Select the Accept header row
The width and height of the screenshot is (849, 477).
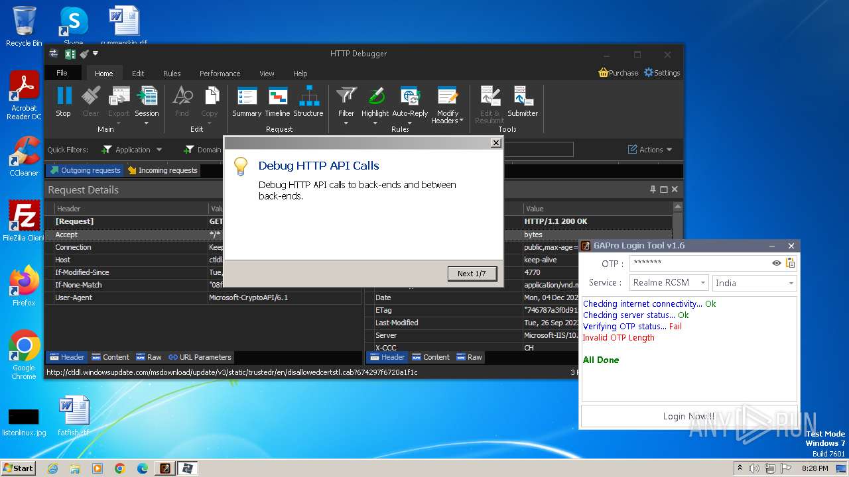[x=203, y=235]
